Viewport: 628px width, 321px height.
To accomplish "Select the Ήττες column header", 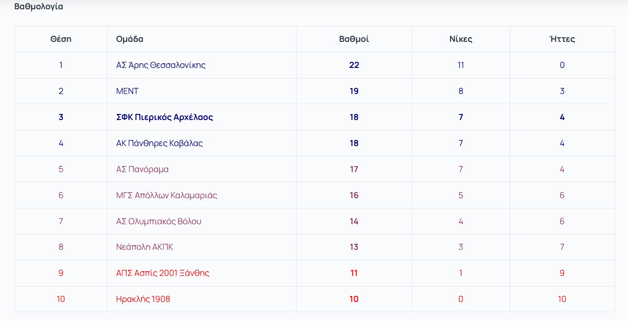I will click(562, 39).
